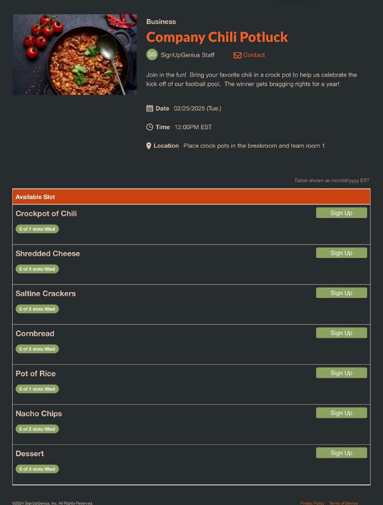Open the chili pot event photo
383x505 pixels.
coord(74,54)
